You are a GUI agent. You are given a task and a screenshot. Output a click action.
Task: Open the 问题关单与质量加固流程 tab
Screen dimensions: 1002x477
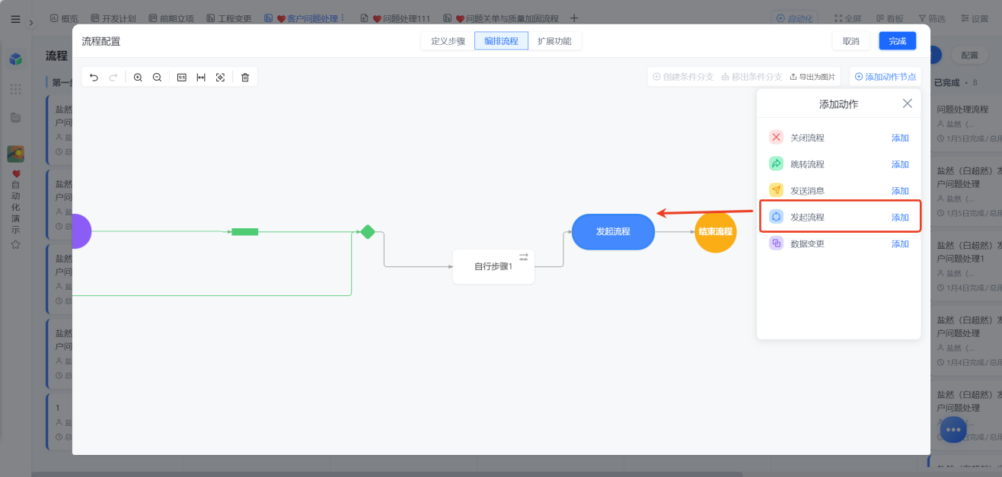[501, 17]
